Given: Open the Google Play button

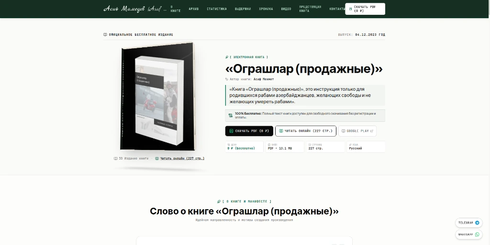Looking at the screenshot, I should tap(357, 131).
